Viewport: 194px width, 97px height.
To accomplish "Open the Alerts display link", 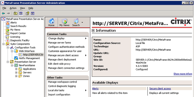I will 95,89.
